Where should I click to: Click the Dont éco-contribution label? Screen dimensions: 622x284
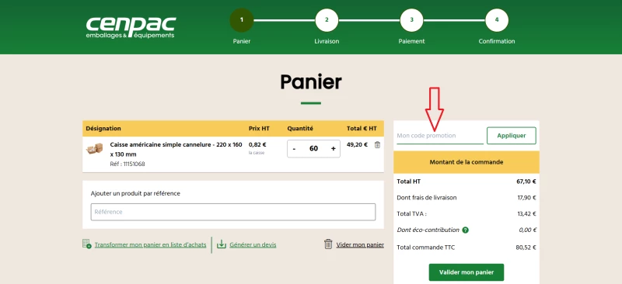pyautogui.click(x=428, y=230)
